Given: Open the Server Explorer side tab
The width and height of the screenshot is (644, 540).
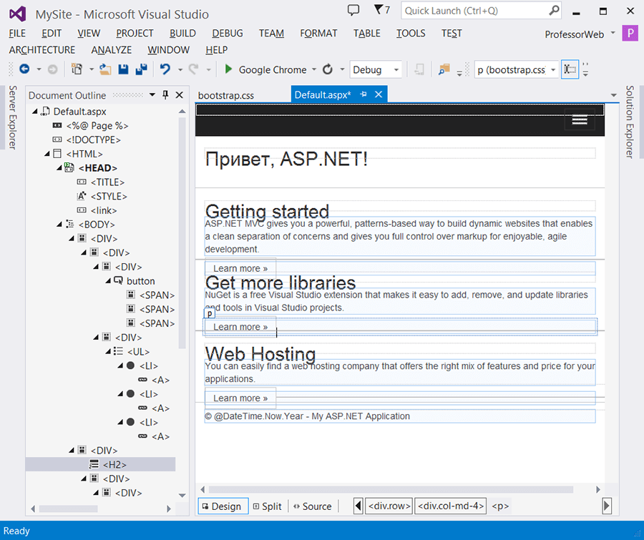Looking at the screenshot, I should pyautogui.click(x=13, y=117).
